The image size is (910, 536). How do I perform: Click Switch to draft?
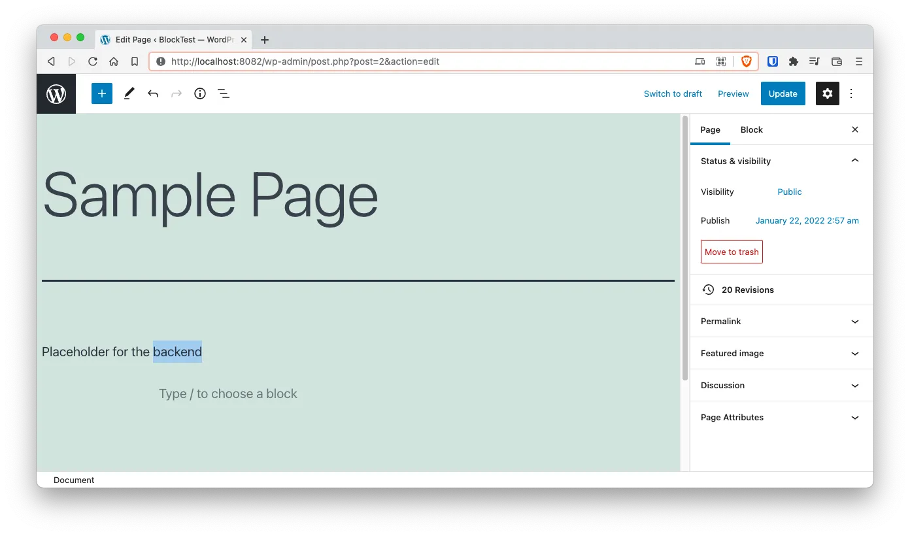click(x=673, y=93)
